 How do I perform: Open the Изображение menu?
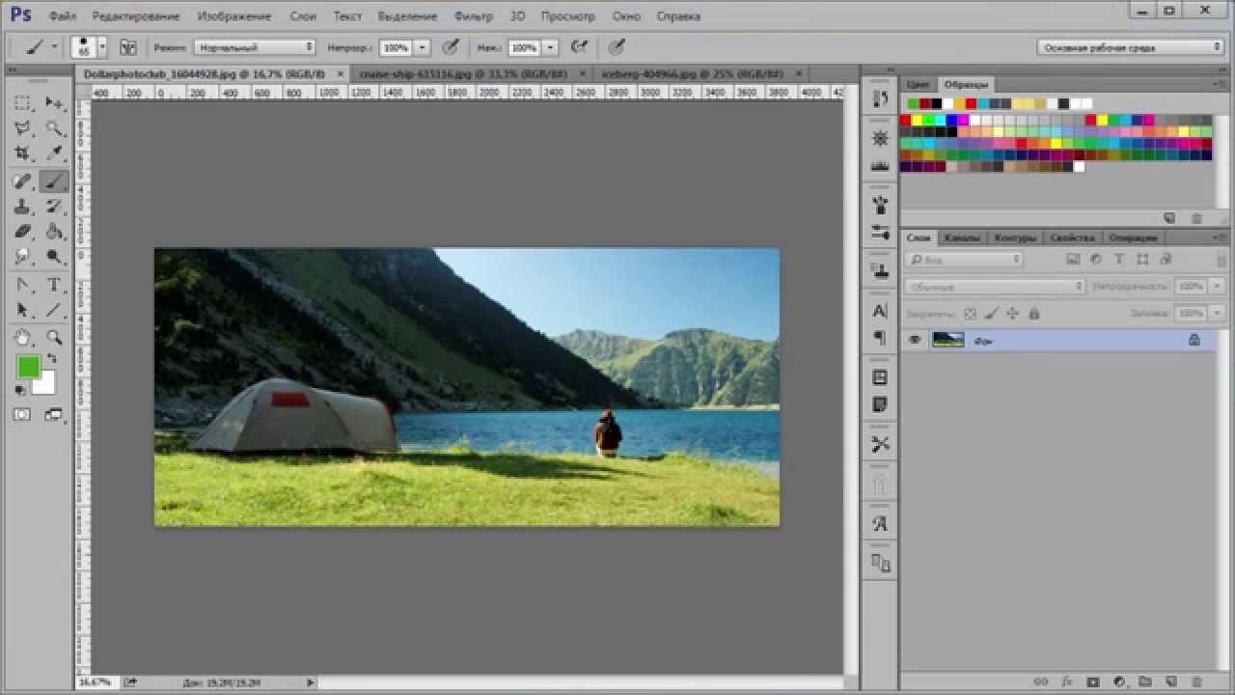pos(236,16)
